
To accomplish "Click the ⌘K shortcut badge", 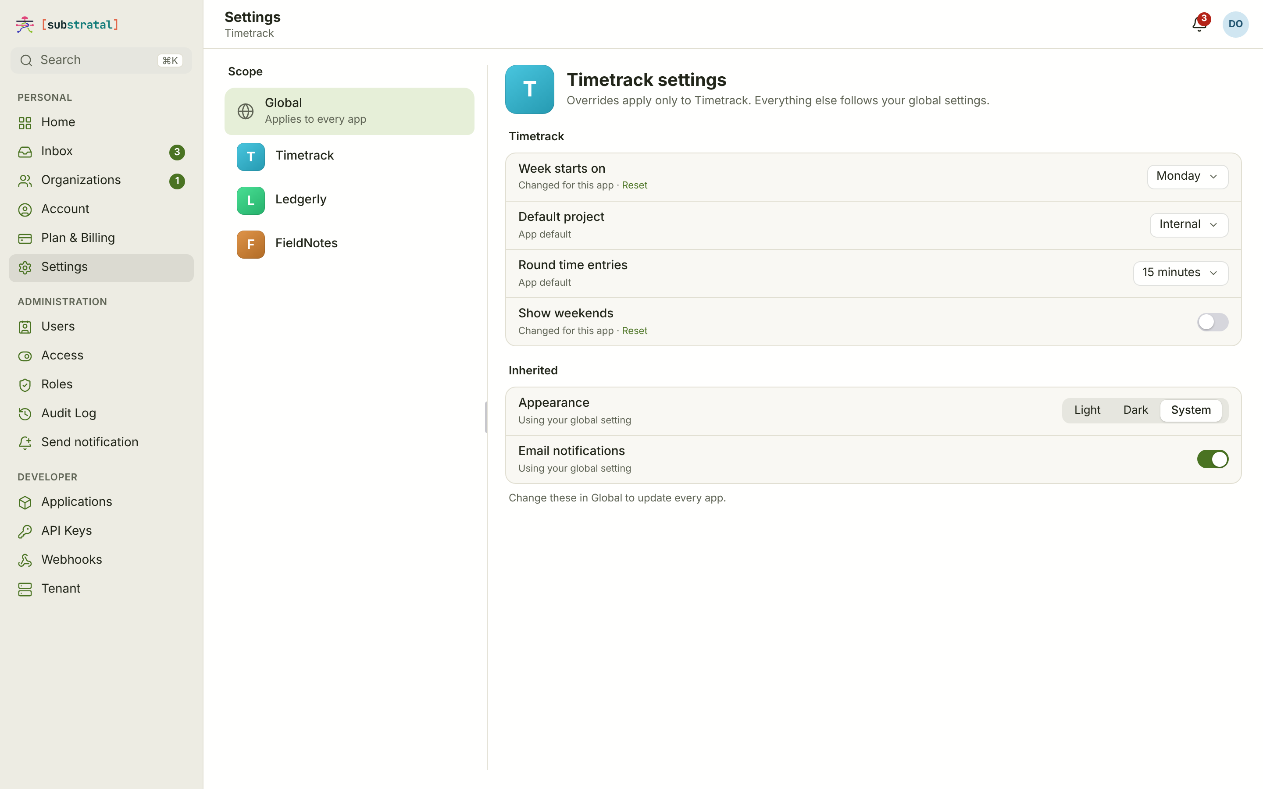I will (170, 60).
